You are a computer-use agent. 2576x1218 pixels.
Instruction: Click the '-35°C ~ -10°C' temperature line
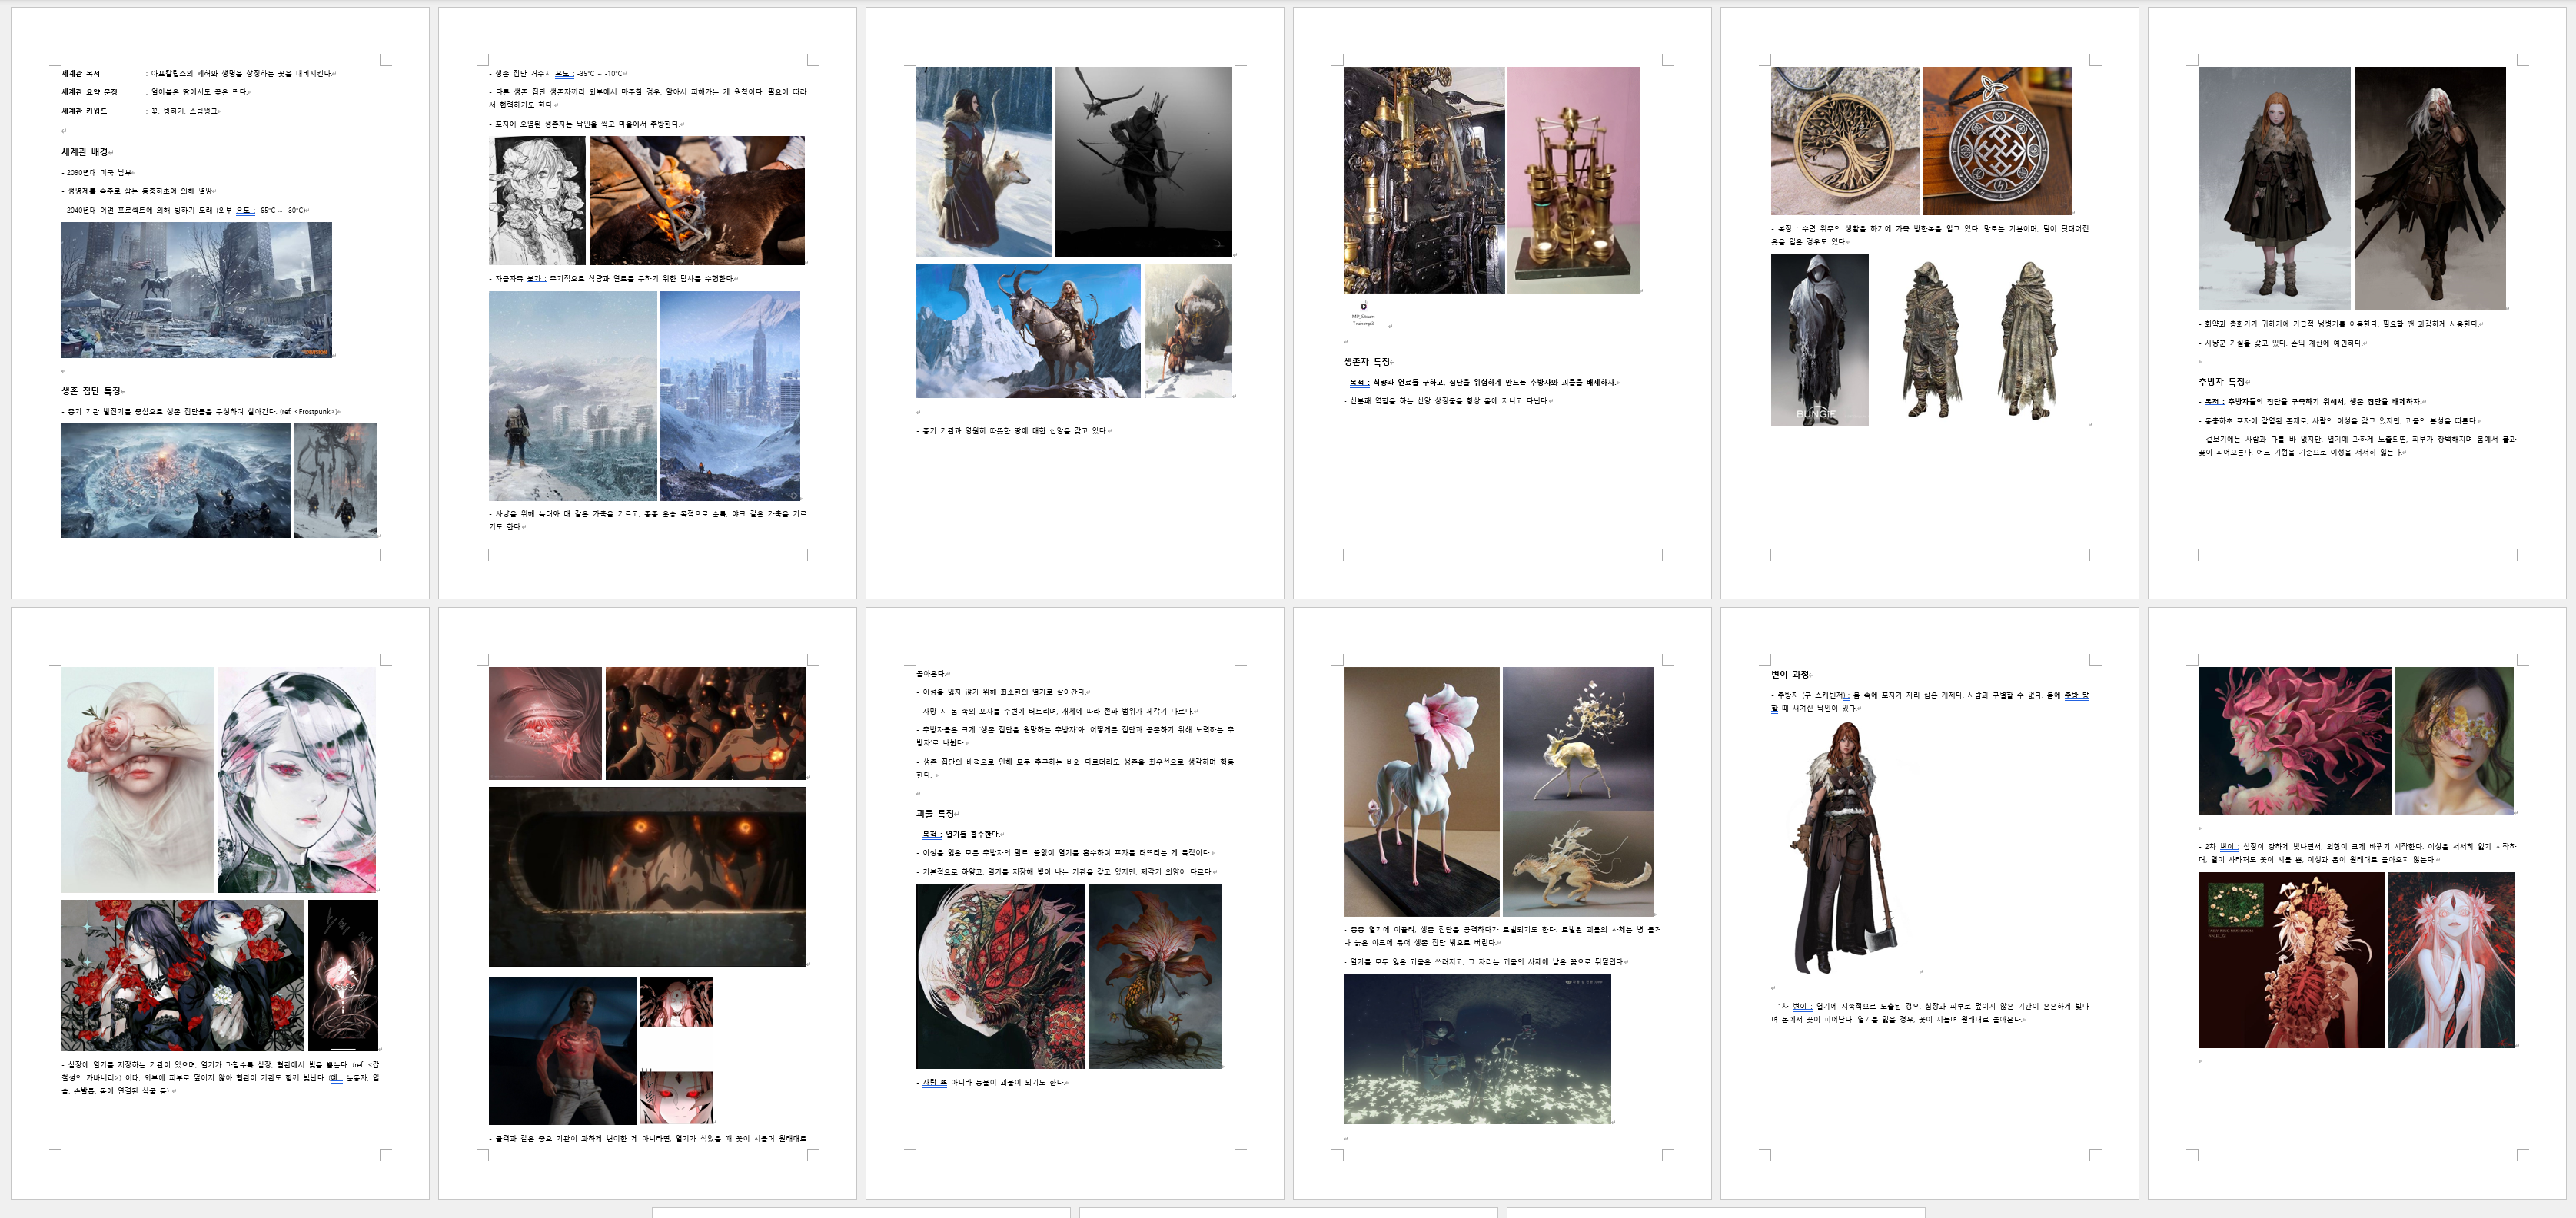557,73
